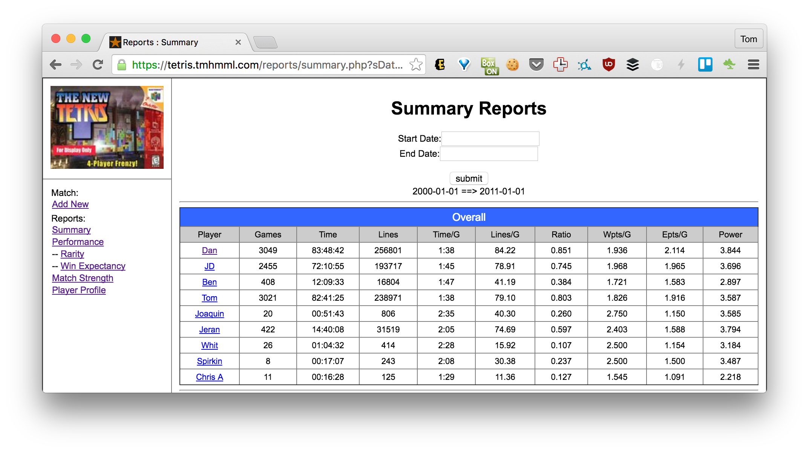Focus the Start Date field
Screen dimensions: 809x453
pos(490,139)
